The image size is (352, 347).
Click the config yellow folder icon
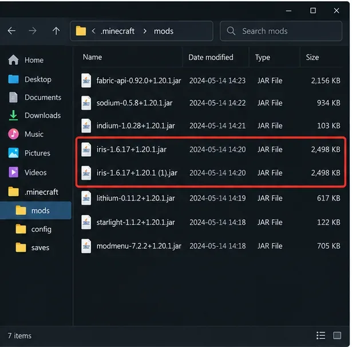21,229
